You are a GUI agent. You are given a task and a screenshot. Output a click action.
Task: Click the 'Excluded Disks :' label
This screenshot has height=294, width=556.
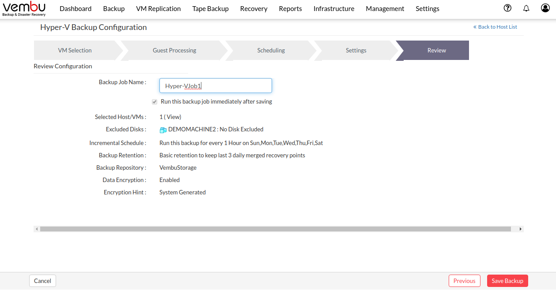tap(126, 129)
